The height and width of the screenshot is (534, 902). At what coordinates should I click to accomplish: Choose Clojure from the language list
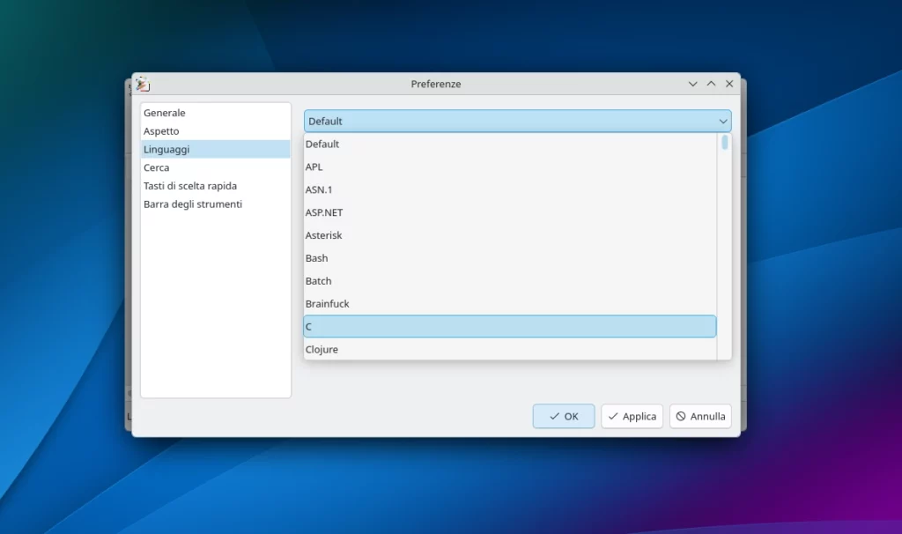510,349
